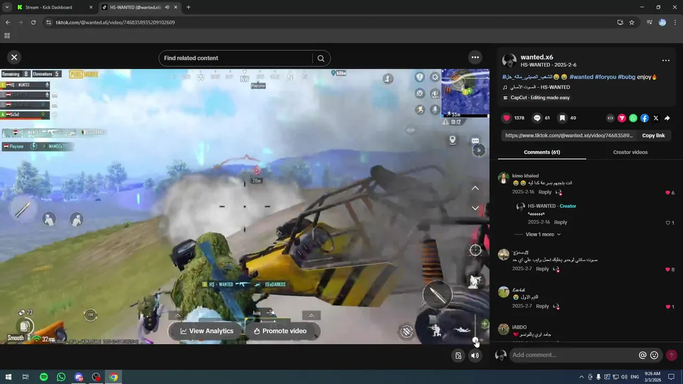683x384 pixels.
Task: Click the embed code icon
Action: pyautogui.click(x=611, y=118)
